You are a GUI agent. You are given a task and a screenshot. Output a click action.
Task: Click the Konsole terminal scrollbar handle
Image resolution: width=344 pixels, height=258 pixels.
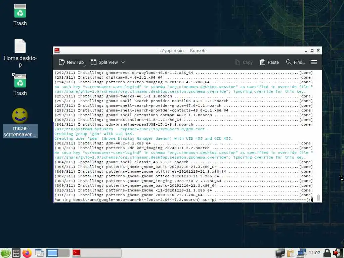click(318, 198)
